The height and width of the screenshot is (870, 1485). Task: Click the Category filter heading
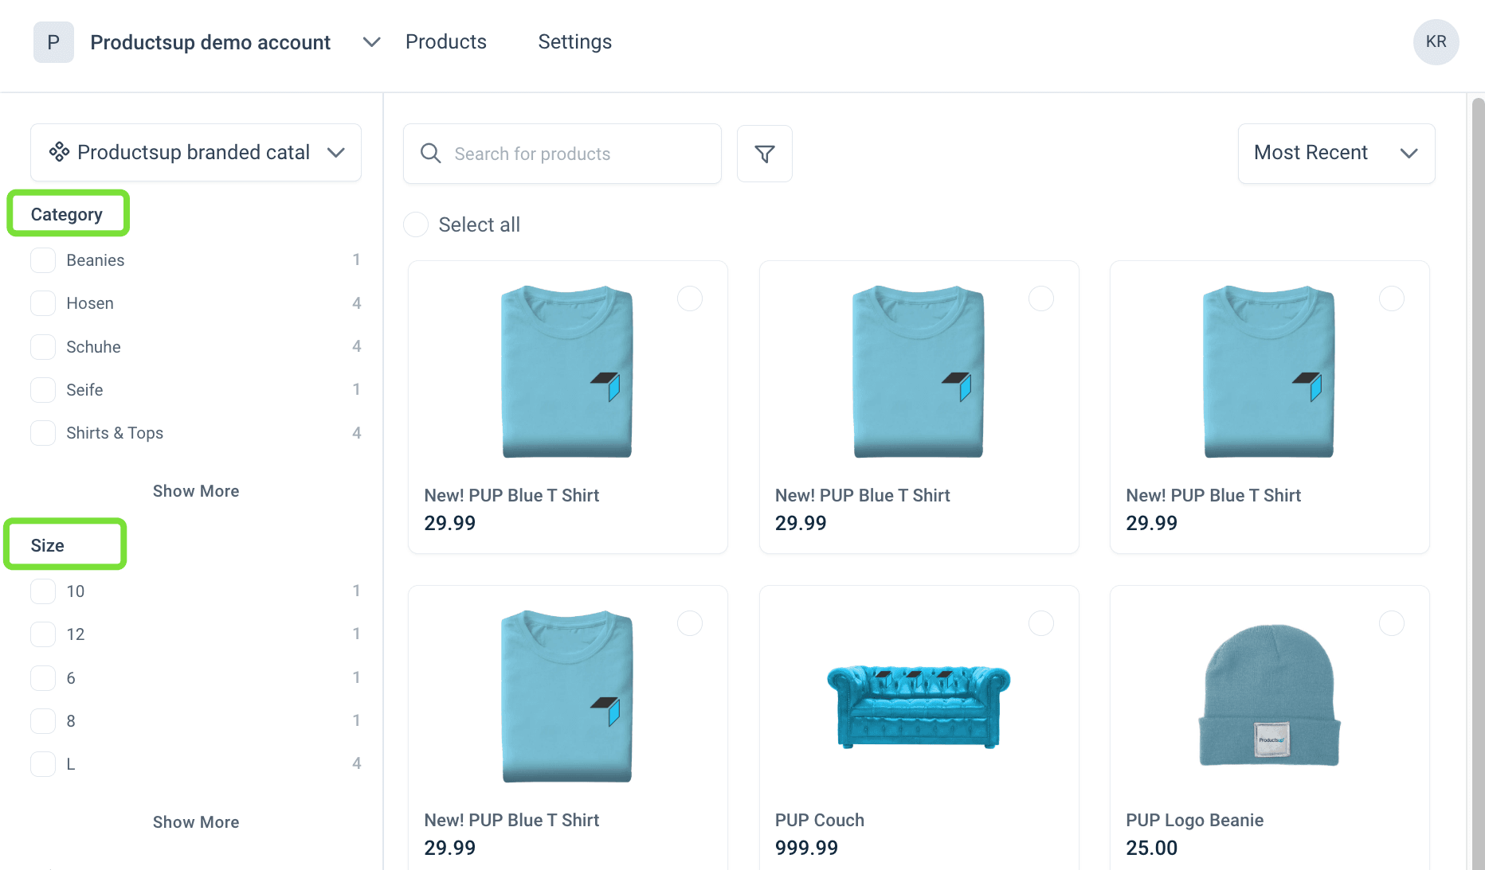pyautogui.click(x=67, y=215)
